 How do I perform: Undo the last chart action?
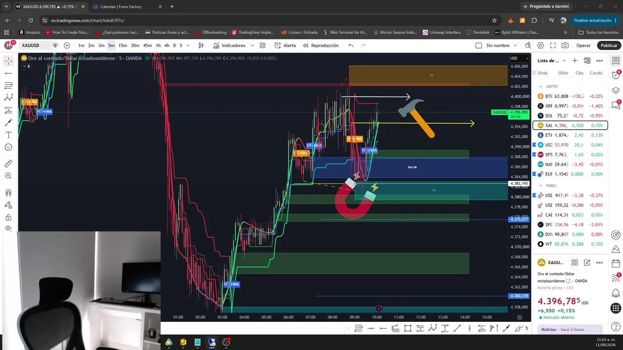coord(351,45)
